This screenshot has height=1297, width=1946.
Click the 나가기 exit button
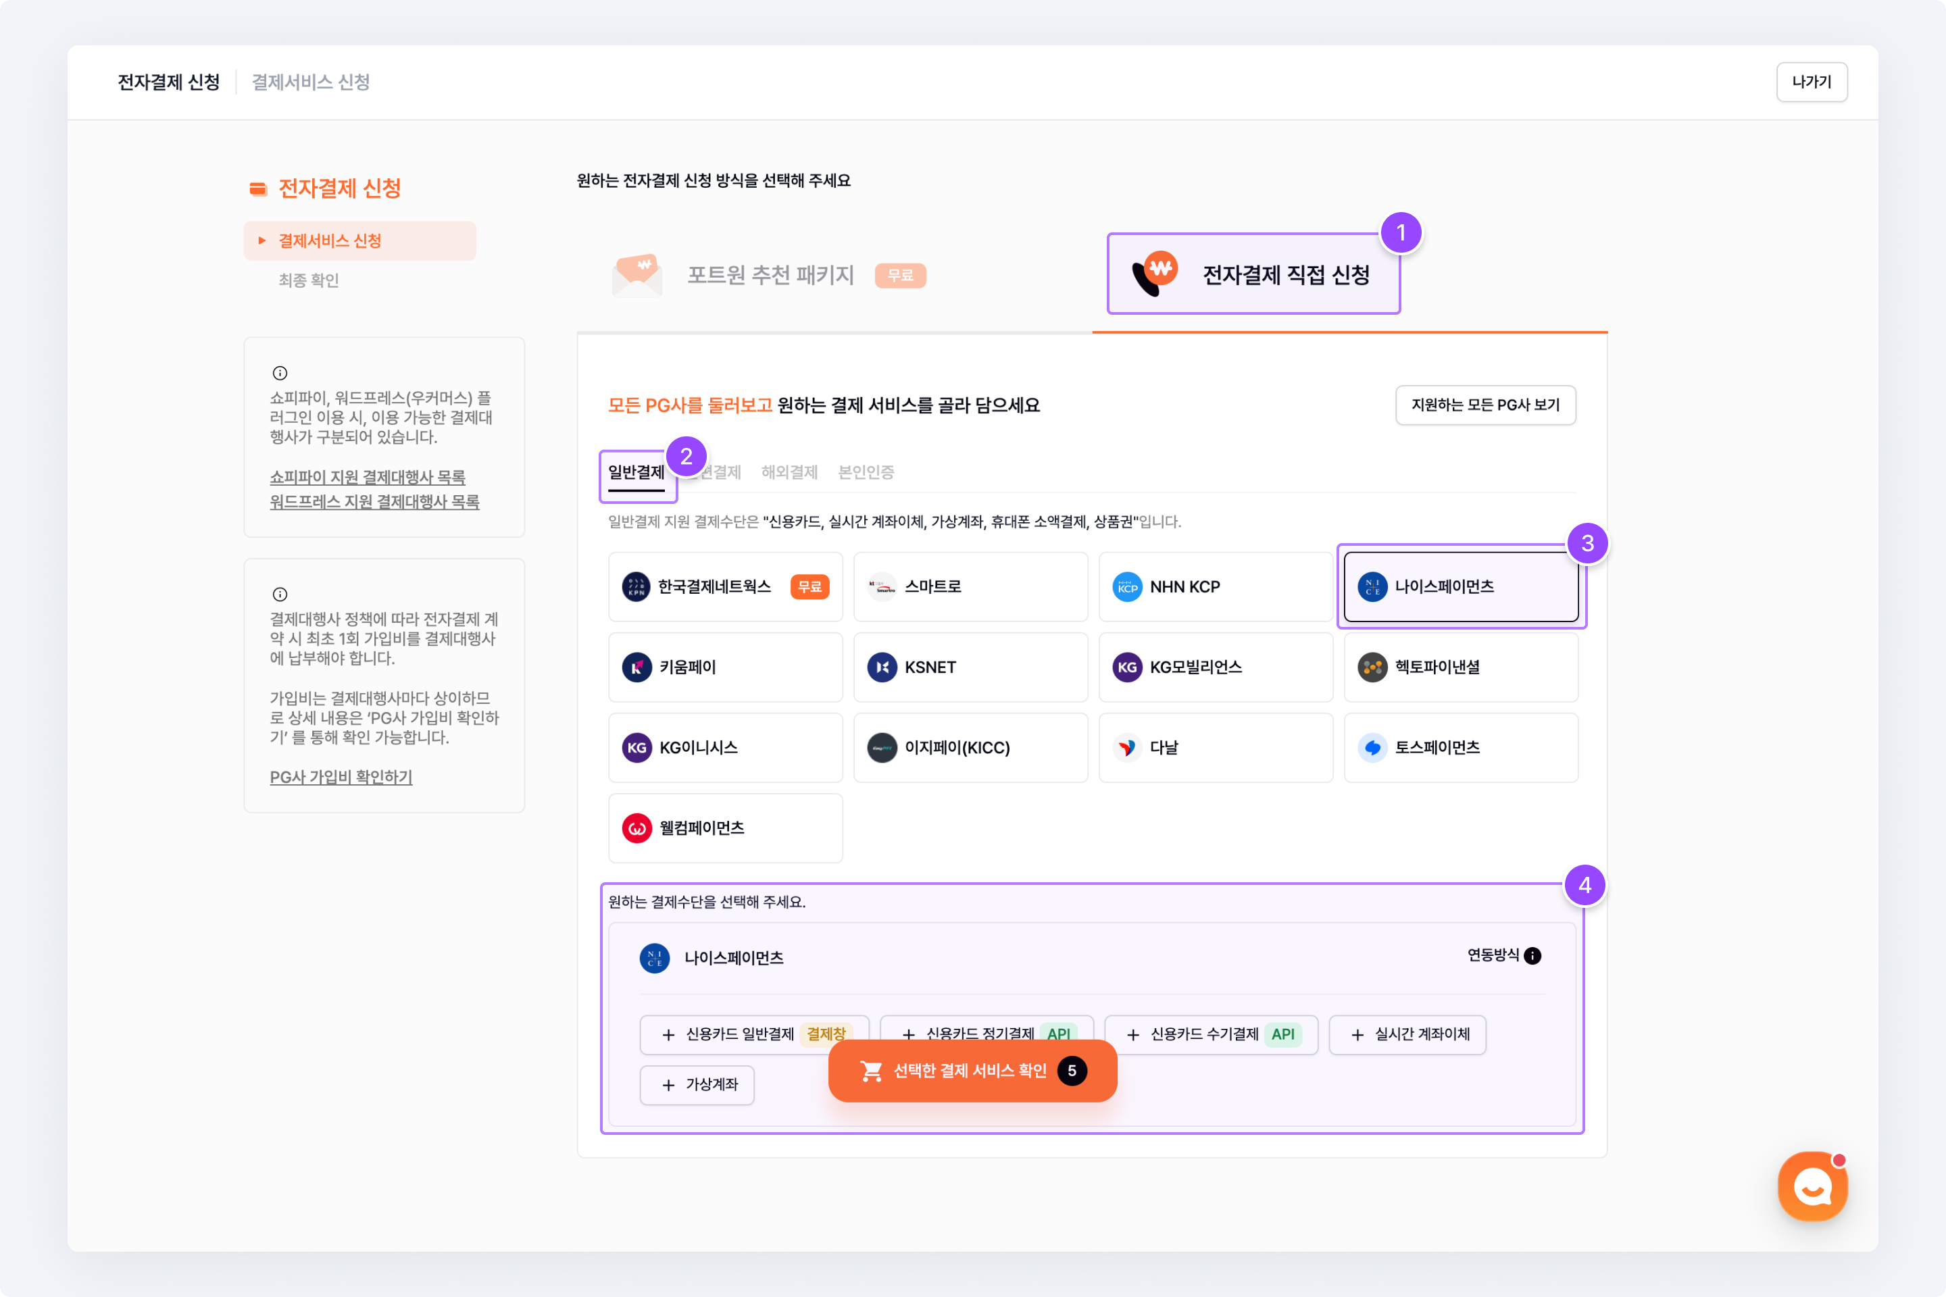(1811, 82)
